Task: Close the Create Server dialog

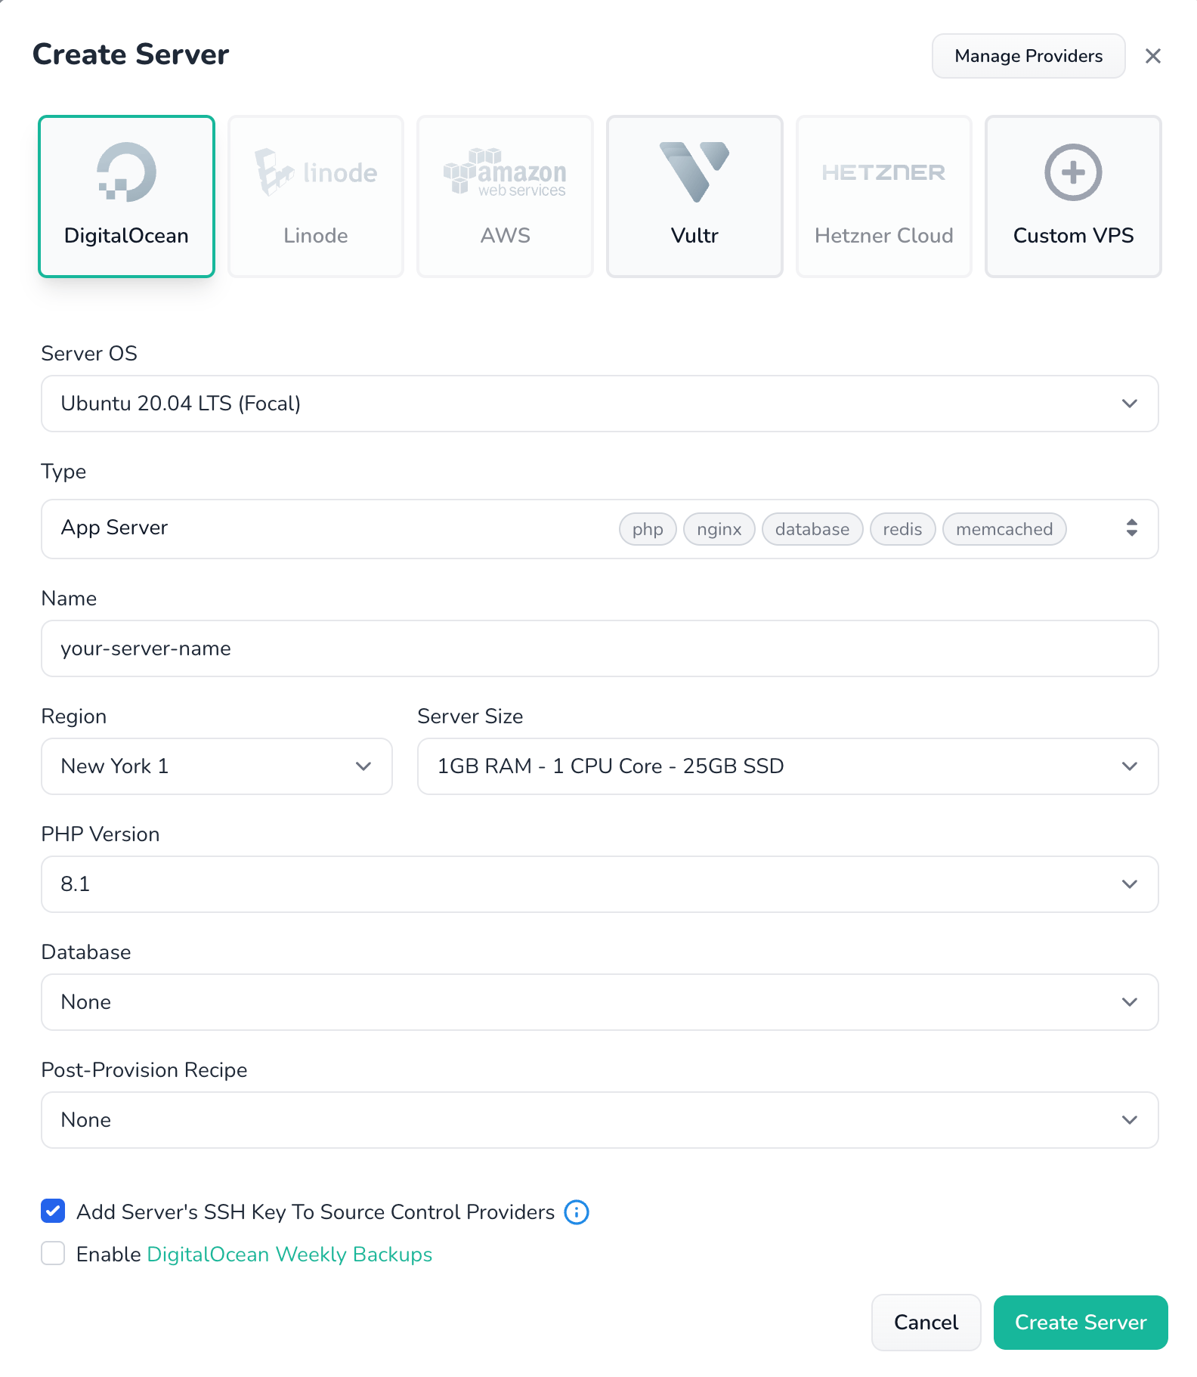Action: click(1152, 56)
